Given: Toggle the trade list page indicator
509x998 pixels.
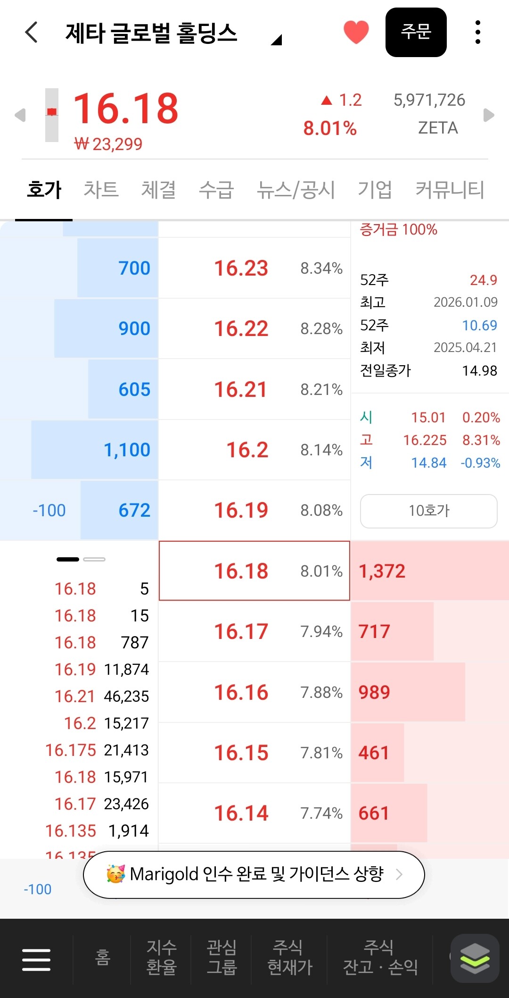Looking at the screenshot, I should (x=81, y=559).
